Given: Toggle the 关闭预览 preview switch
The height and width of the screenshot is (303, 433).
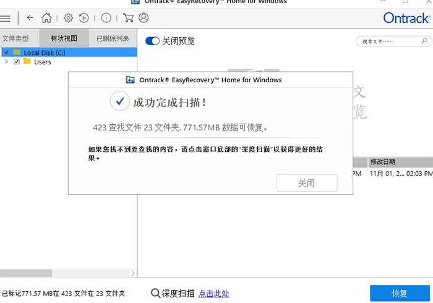Looking at the screenshot, I should click(x=152, y=41).
